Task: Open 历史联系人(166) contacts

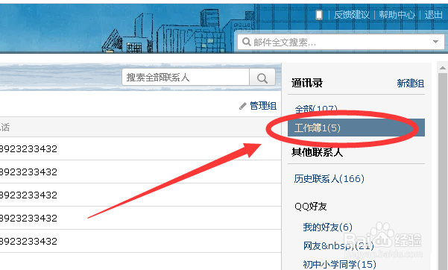Action: (x=329, y=179)
